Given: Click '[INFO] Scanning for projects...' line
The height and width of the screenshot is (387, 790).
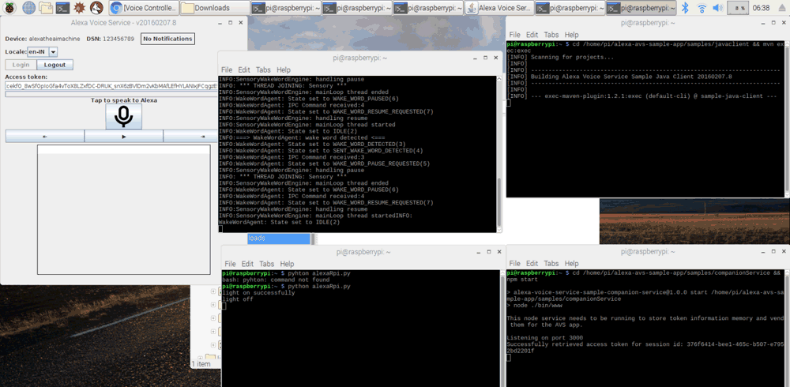Looking at the screenshot, I should [560, 58].
